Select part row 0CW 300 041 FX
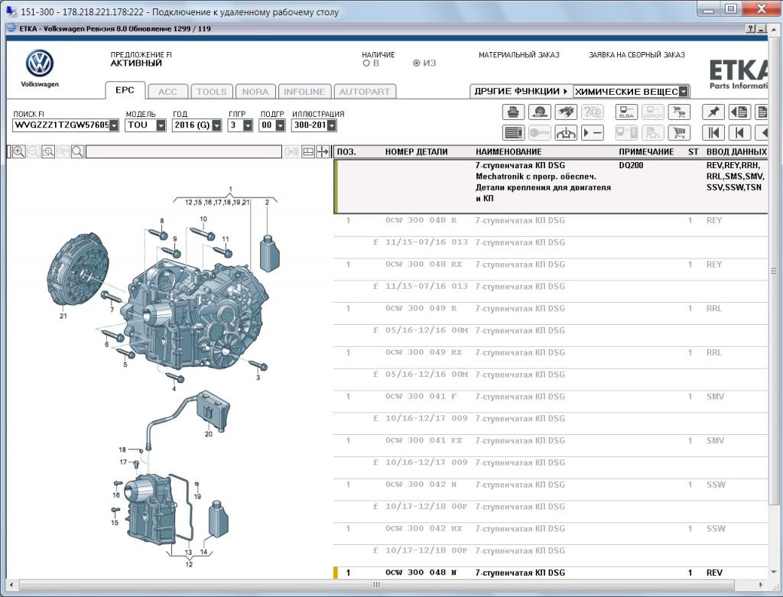783x597 pixels. (551, 440)
